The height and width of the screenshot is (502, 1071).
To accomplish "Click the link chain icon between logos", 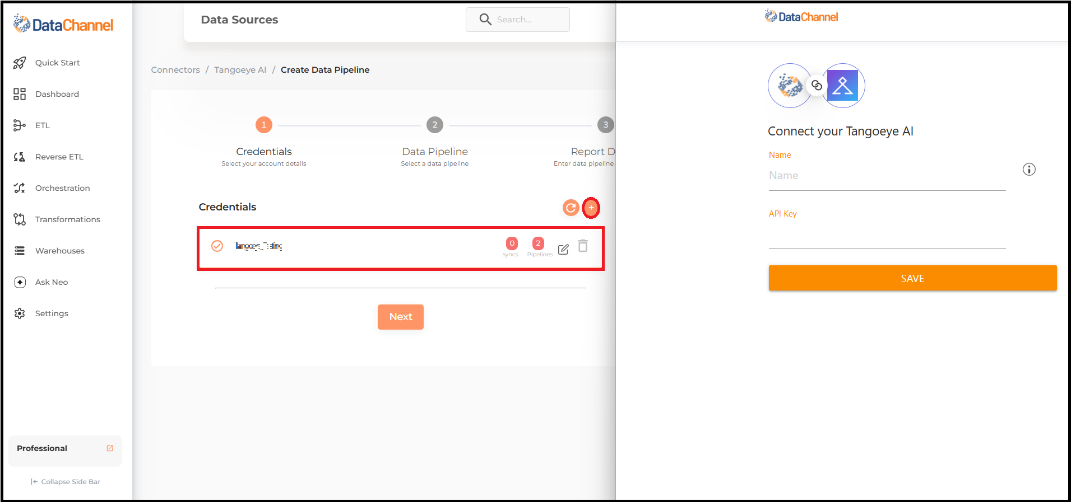I will (x=817, y=86).
